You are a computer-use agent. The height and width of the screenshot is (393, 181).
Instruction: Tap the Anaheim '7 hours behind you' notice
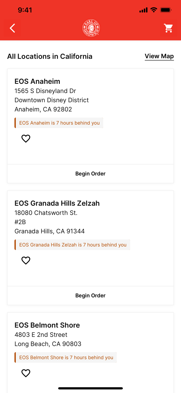coord(59,123)
